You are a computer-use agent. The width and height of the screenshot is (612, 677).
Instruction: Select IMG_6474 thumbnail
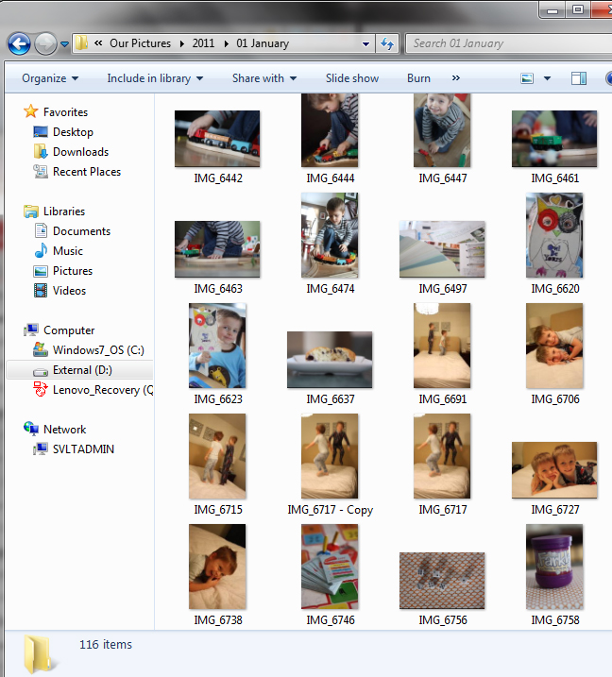(330, 235)
